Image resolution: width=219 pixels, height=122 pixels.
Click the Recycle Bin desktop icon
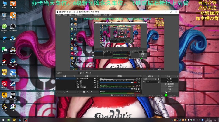pos(4,16)
